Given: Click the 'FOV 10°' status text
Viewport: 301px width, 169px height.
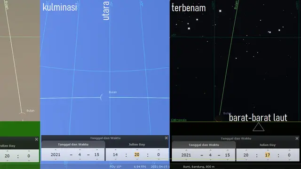Looking at the screenshot, I should [x=115, y=167].
